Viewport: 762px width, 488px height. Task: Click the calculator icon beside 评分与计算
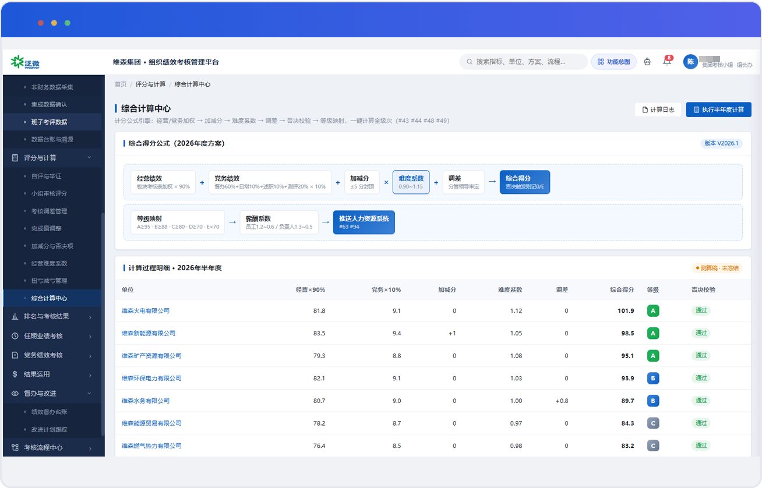(x=15, y=158)
